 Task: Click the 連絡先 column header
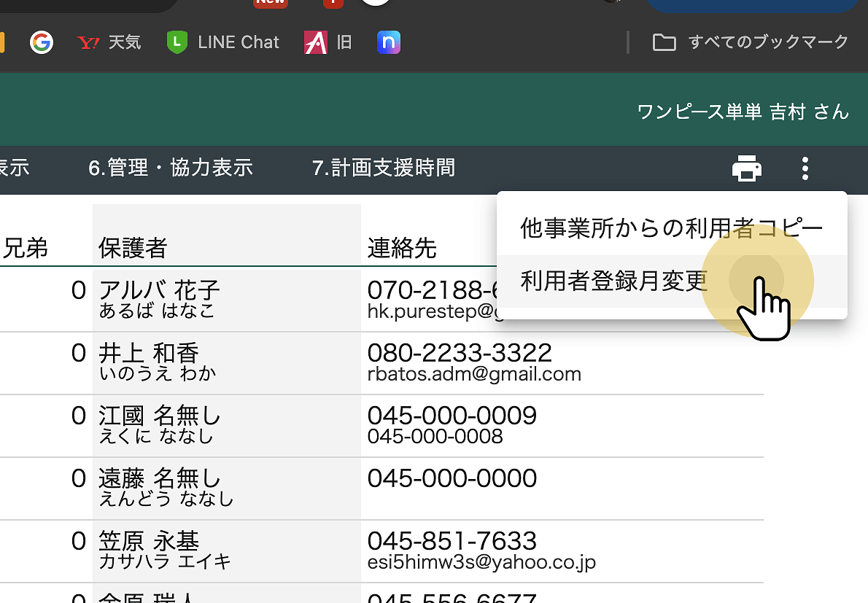(x=402, y=249)
